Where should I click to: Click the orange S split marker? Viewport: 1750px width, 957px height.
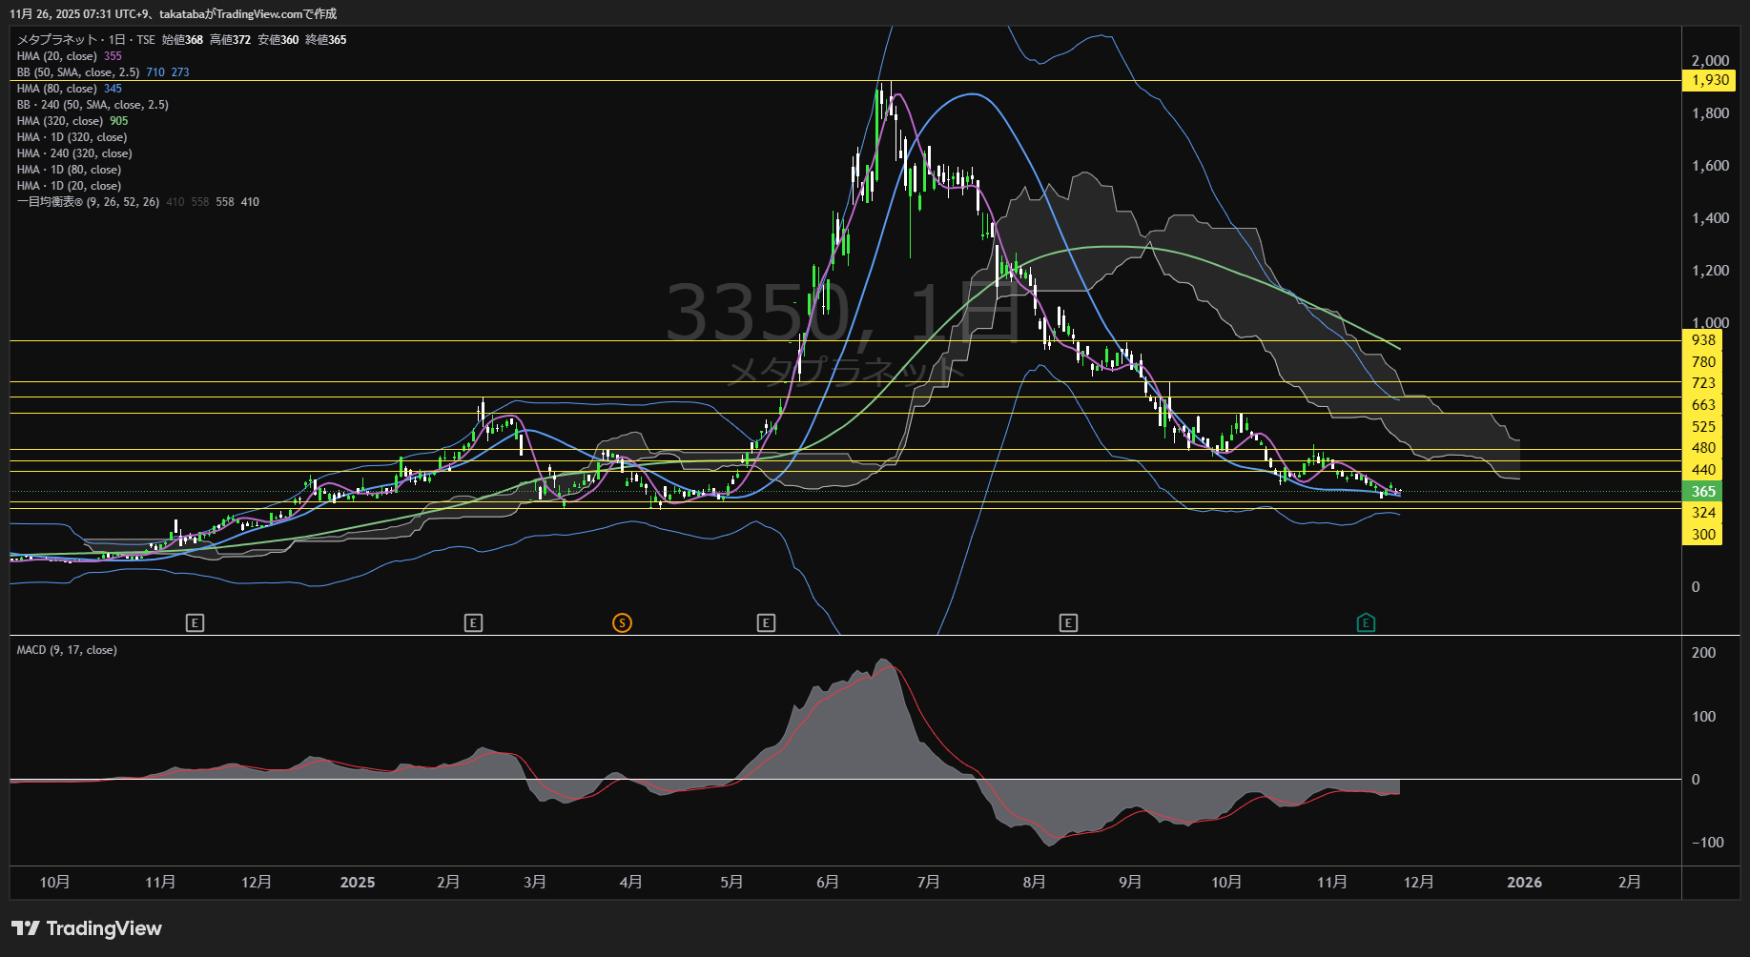click(622, 623)
